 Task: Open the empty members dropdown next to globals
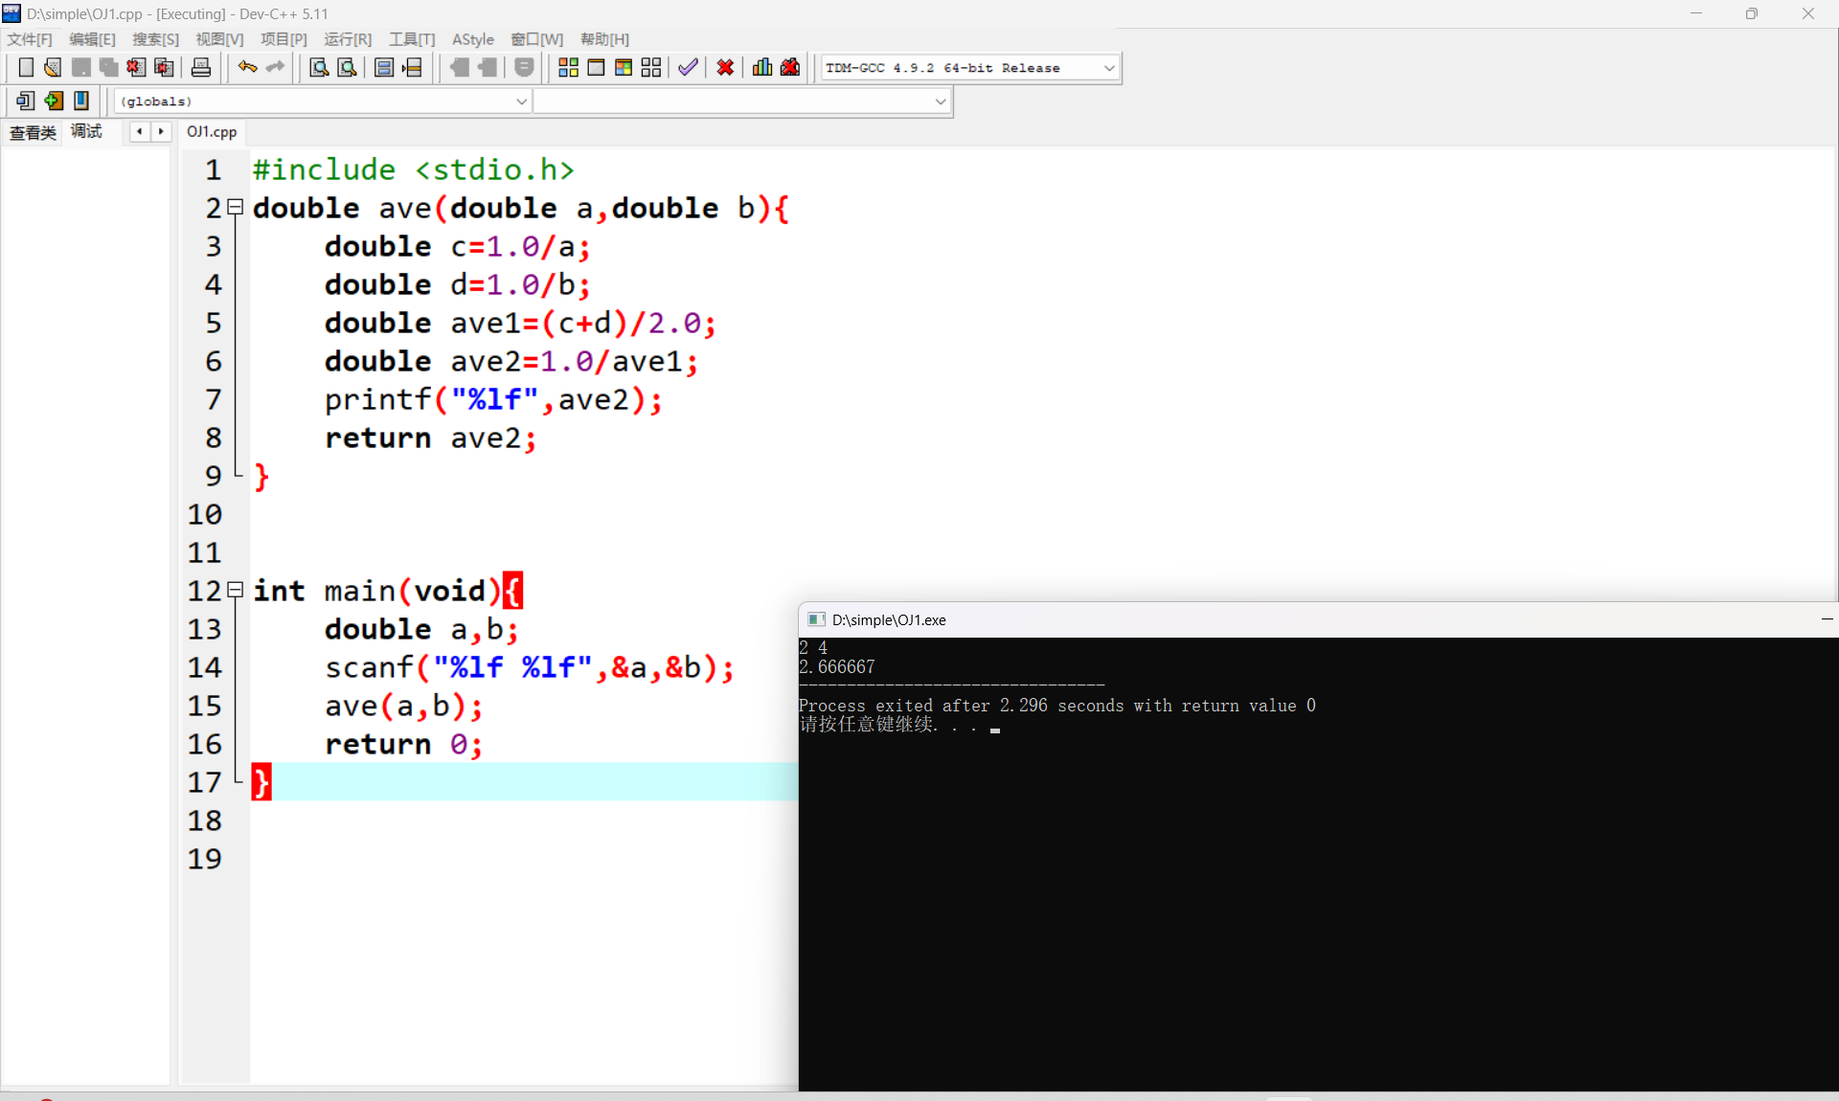(x=940, y=101)
